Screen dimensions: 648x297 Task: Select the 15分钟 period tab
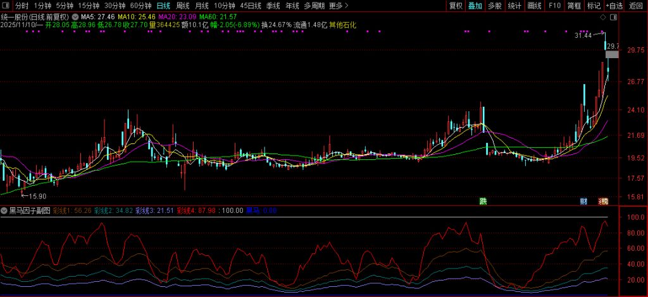(89, 6)
